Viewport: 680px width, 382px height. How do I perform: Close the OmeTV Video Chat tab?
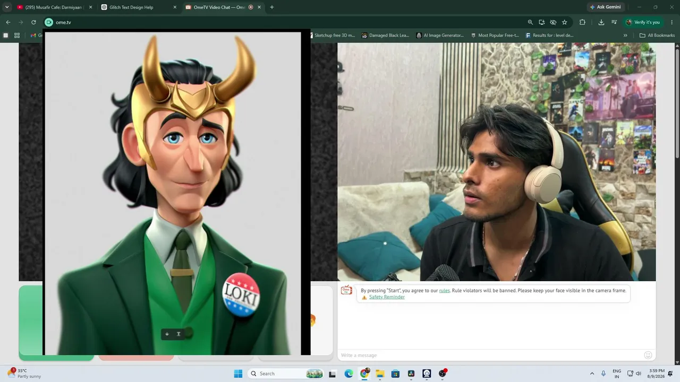pyautogui.click(x=259, y=7)
